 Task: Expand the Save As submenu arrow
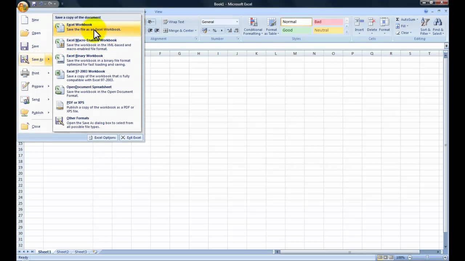pos(49,59)
